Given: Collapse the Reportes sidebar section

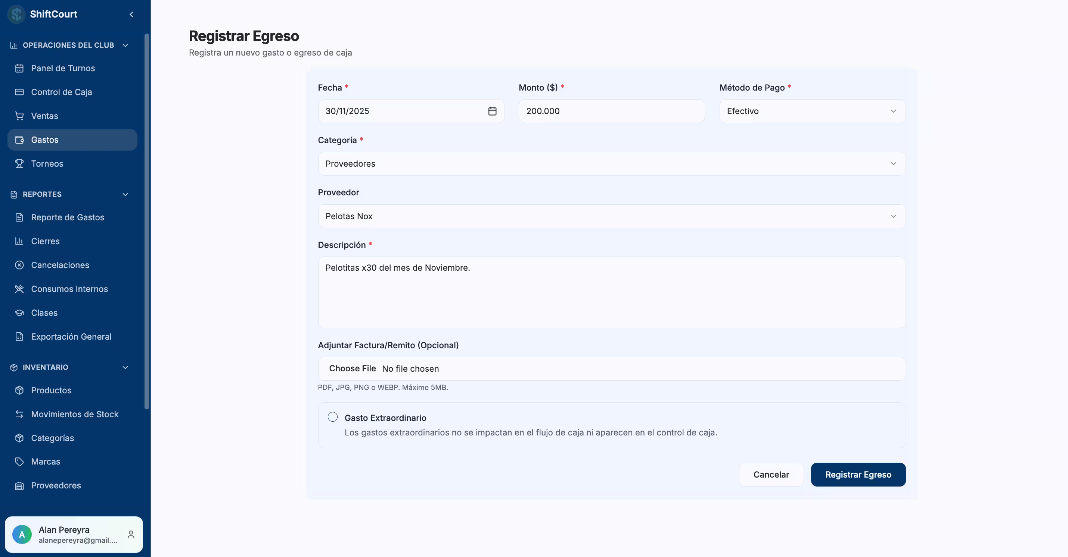Looking at the screenshot, I should tap(125, 195).
